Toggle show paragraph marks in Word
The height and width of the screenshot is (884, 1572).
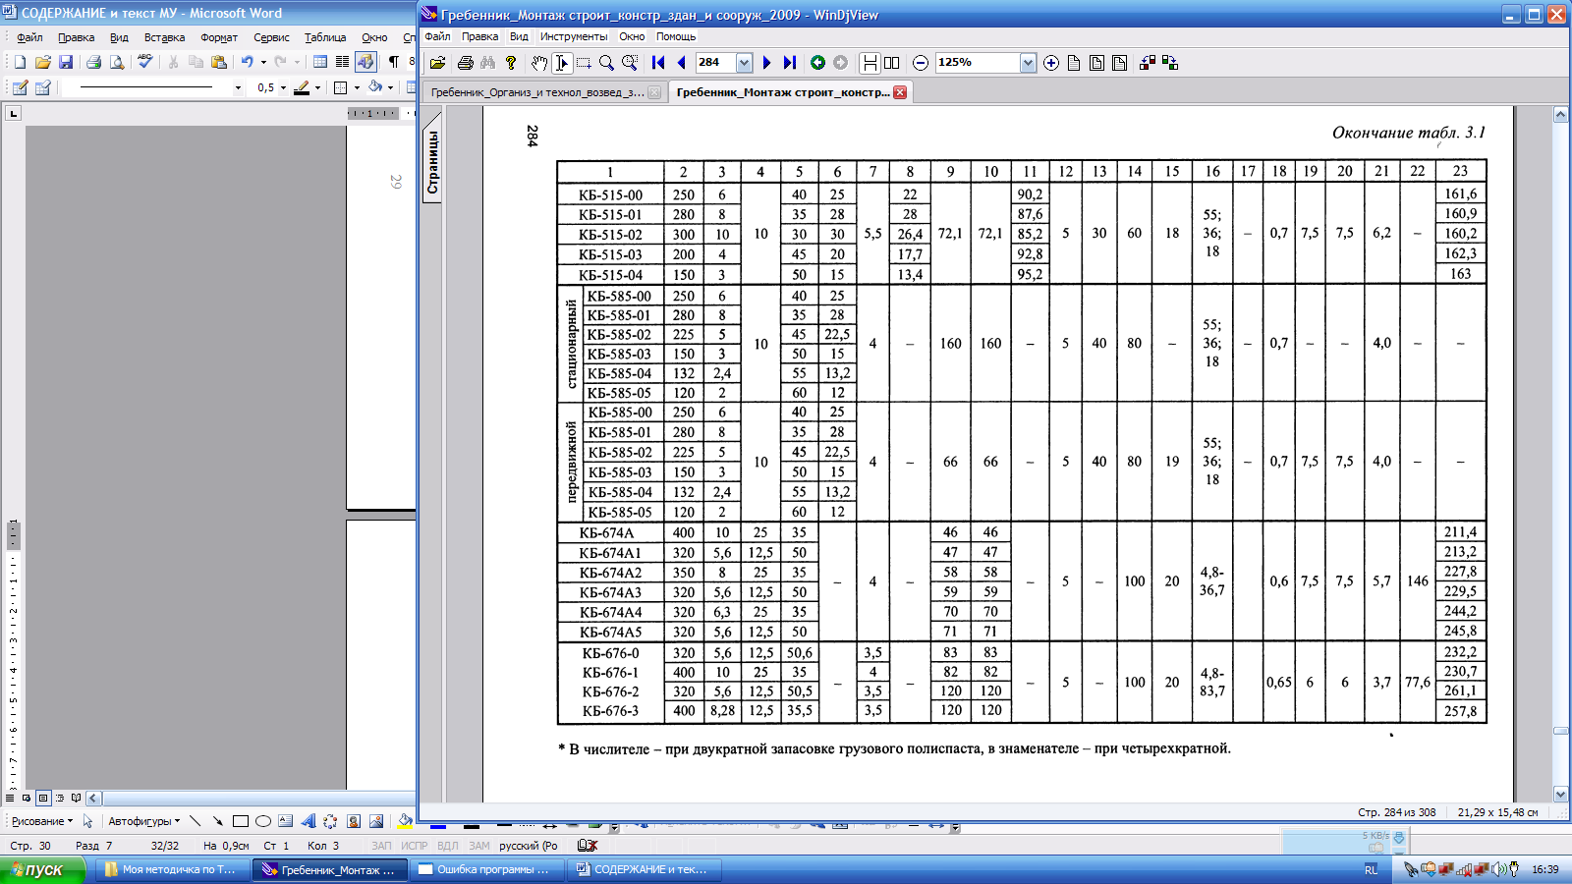[393, 62]
